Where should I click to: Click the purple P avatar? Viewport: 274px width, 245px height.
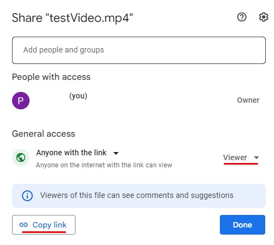pyautogui.click(x=21, y=101)
